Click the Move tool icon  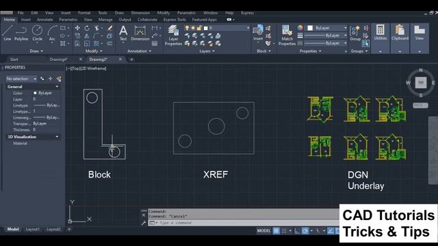tap(77, 28)
